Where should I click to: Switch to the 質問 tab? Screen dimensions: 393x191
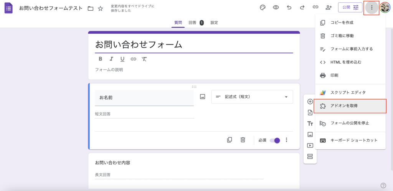[178, 23]
